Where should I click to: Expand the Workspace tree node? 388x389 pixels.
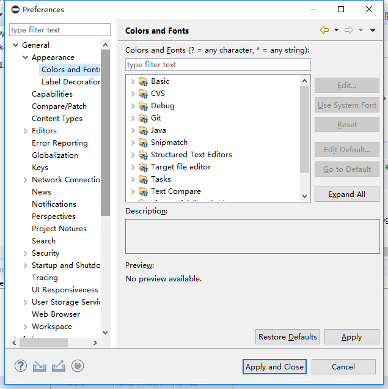click(25, 327)
